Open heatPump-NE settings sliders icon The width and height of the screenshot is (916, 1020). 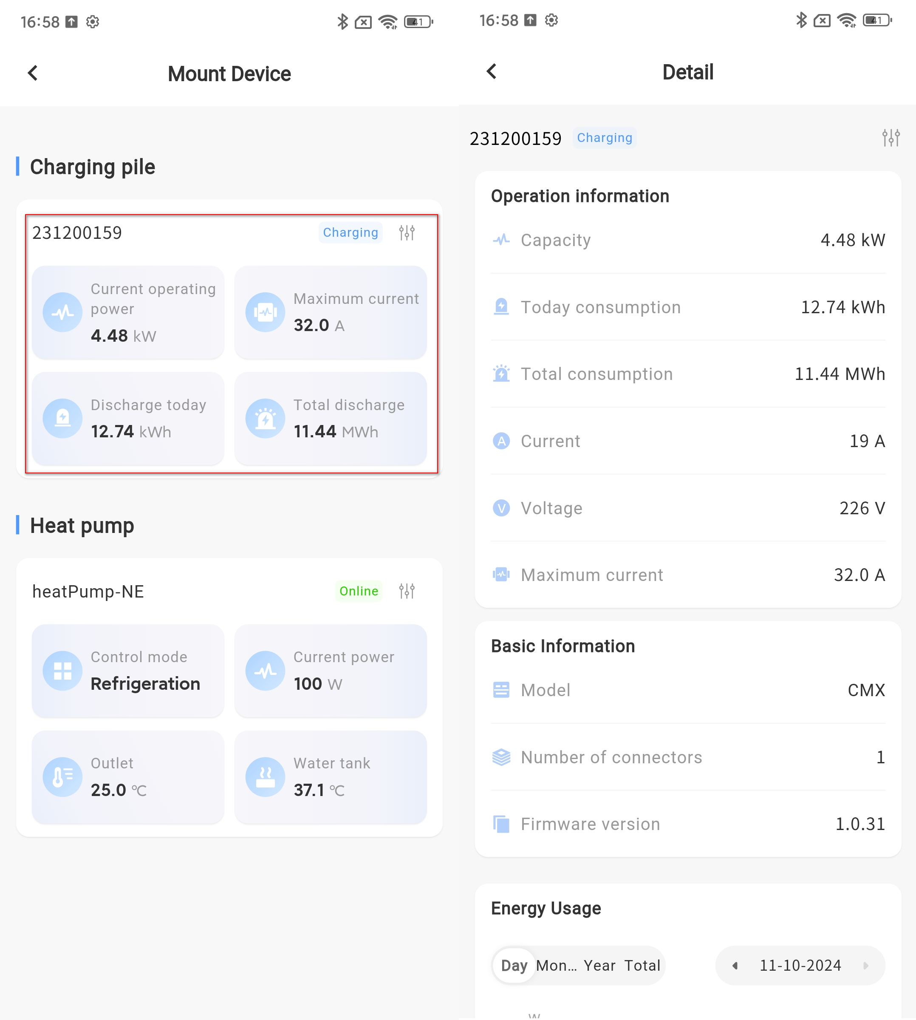(x=407, y=591)
